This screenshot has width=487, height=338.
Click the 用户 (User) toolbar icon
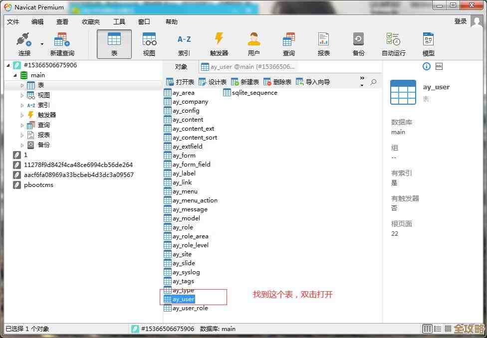(x=253, y=44)
